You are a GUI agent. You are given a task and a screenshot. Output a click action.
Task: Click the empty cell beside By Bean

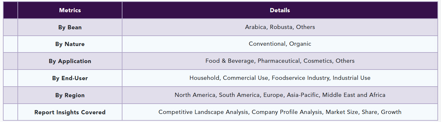tap(10, 27)
